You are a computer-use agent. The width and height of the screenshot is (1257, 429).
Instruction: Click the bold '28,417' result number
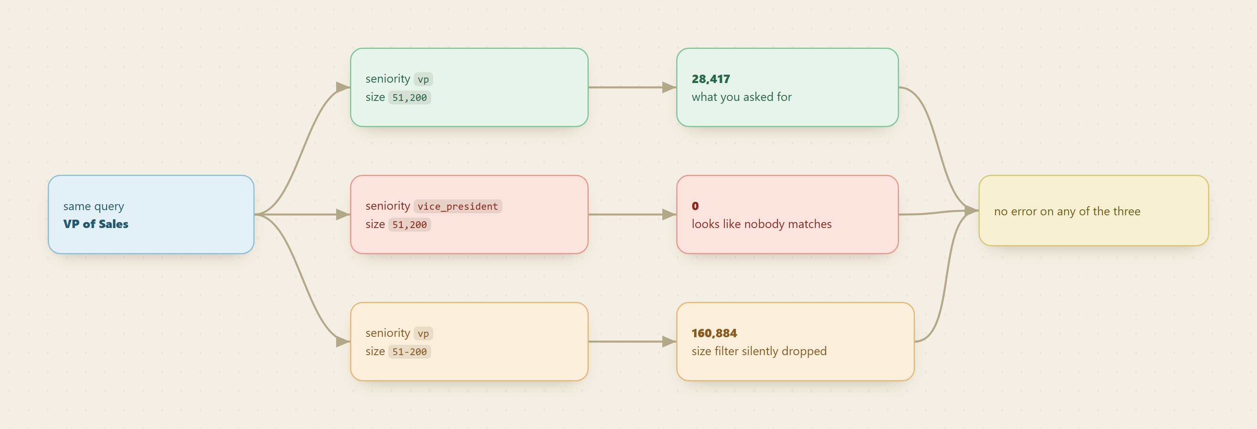[710, 79]
